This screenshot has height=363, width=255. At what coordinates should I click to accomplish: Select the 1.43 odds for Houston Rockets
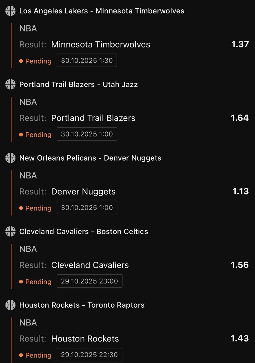pos(240,338)
